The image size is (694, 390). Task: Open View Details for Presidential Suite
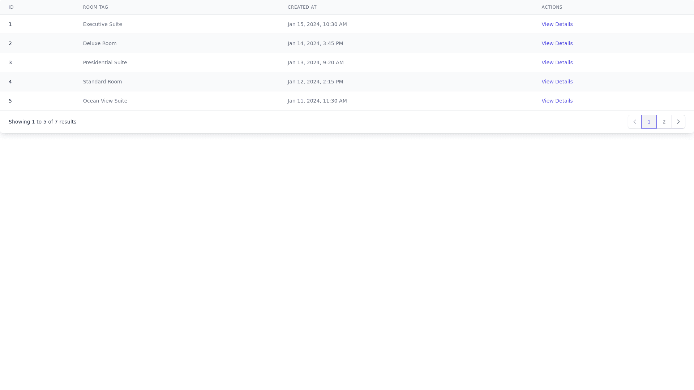click(x=557, y=62)
